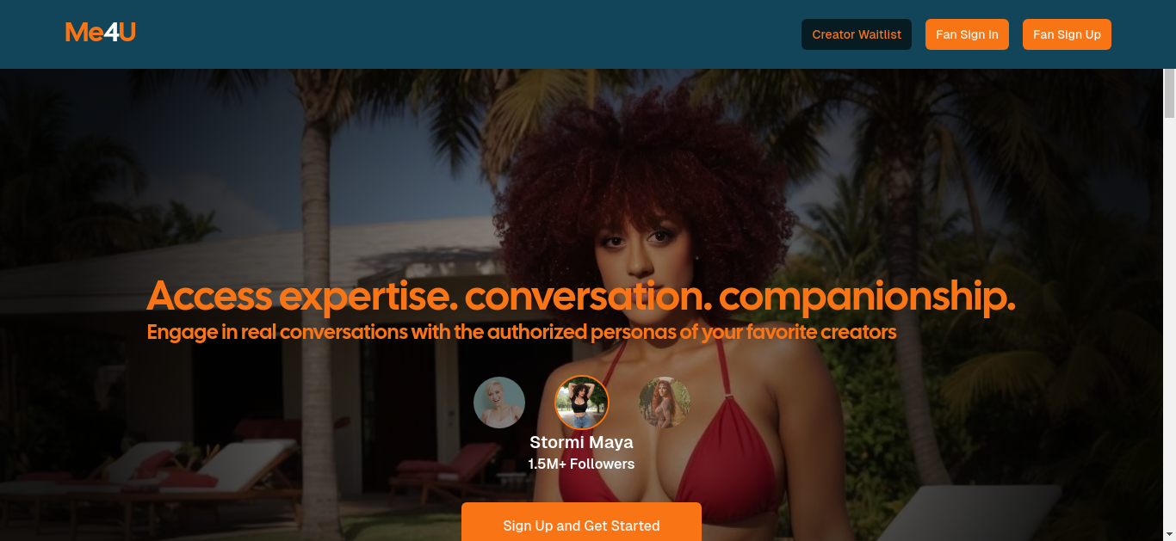Click the word "expertise." in the headline

click(368, 298)
